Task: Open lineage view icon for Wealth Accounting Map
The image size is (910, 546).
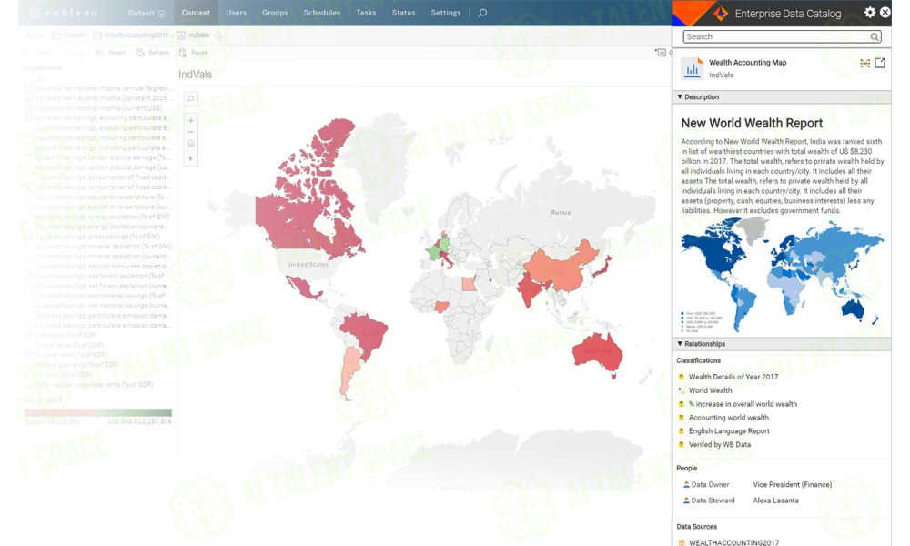Action: point(864,64)
